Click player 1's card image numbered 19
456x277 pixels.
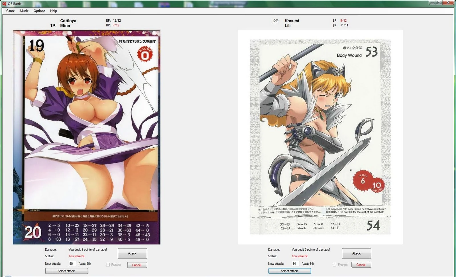87,137
